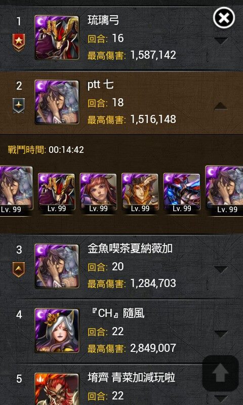Tap rank 2 silver star badge
Viewport: 243px width, 405px height.
(x=19, y=106)
